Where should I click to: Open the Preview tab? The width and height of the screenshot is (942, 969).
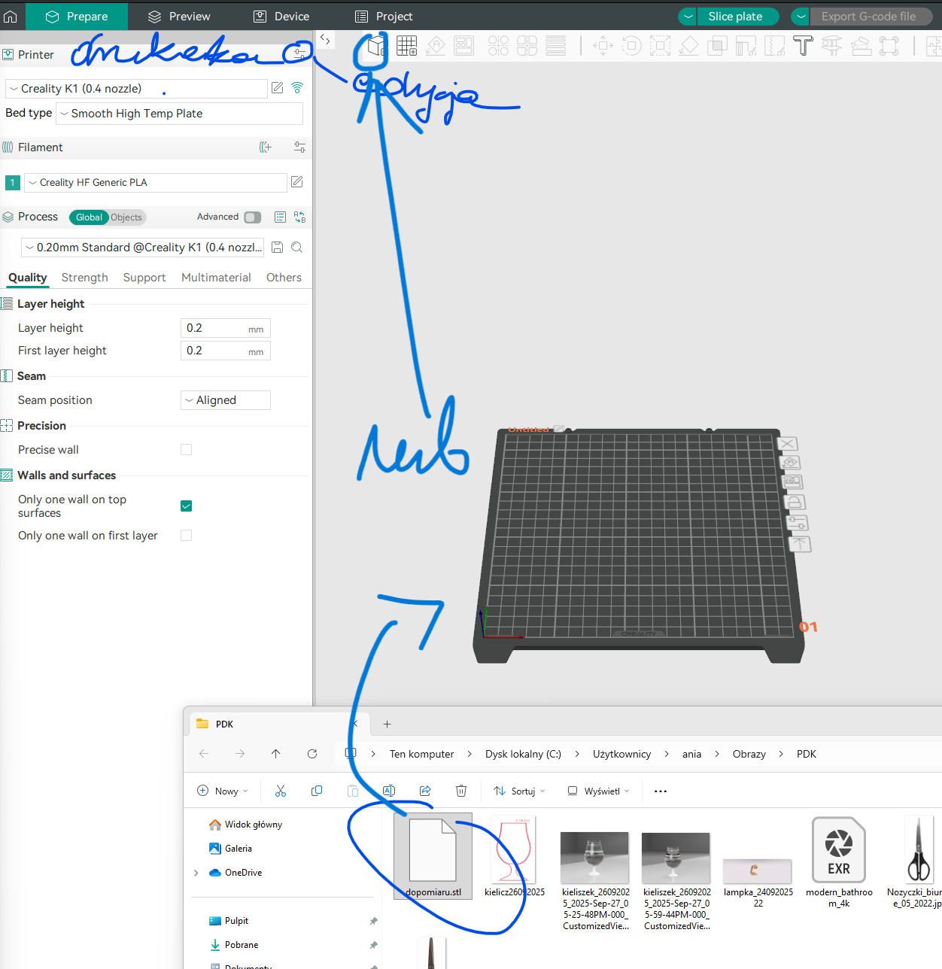(x=179, y=17)
